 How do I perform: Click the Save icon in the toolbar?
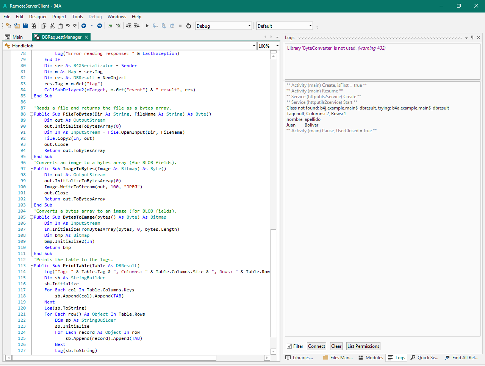point(25,26)
